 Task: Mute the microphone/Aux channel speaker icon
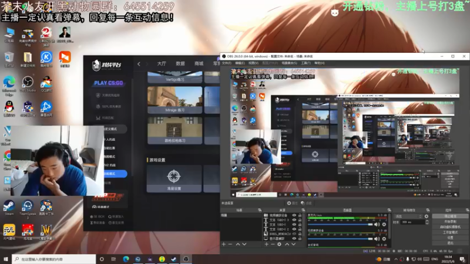(x=377, y=224)
